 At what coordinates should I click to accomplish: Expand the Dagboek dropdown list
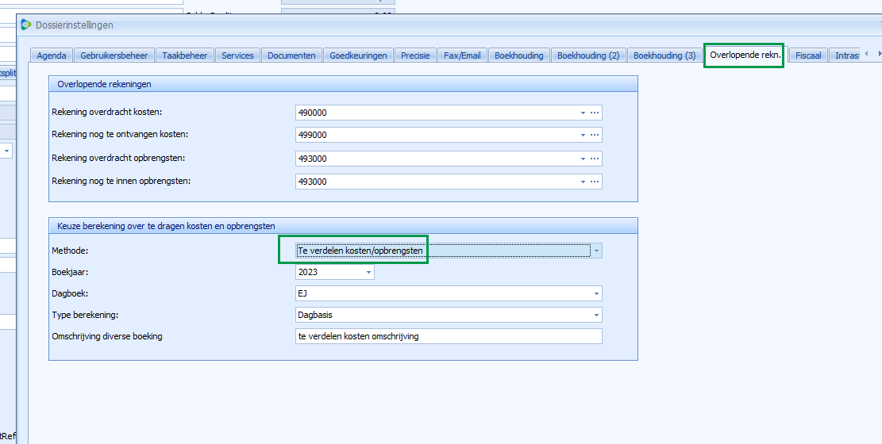(595, 293)
